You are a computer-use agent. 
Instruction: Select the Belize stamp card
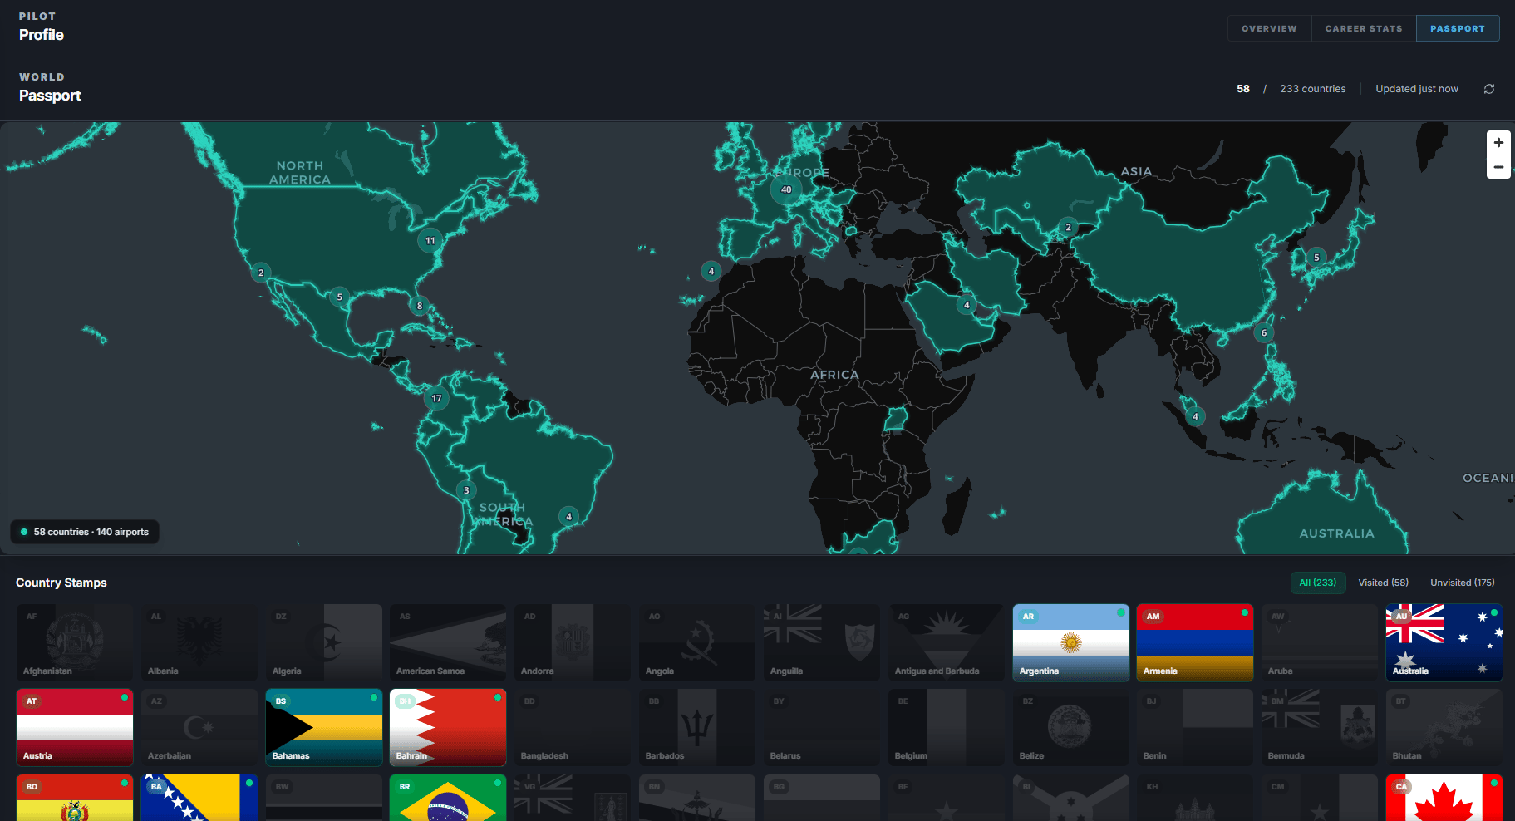(x=1070, y=728)
